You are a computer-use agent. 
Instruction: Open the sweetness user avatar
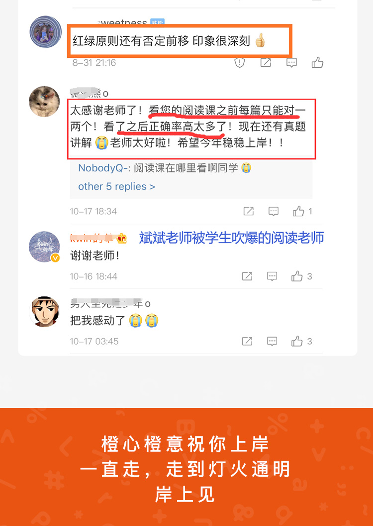point(46,31)
